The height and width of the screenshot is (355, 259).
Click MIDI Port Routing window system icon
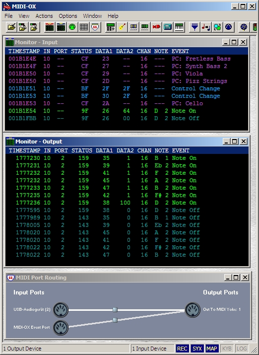pyautogui.click(x=10, y=278)
